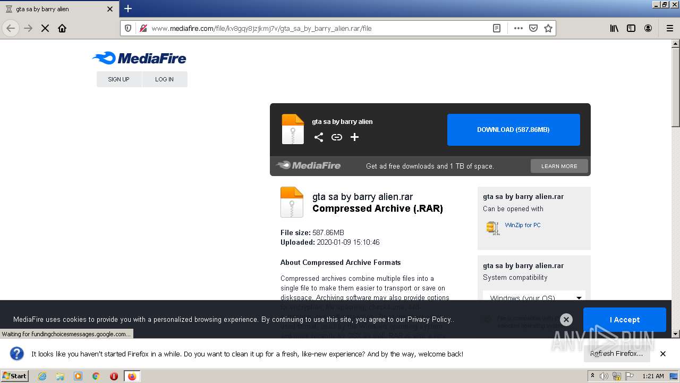Click the Action Center flag icon
The width and height of the screenshot is (680, 383).
coord(630,376)
